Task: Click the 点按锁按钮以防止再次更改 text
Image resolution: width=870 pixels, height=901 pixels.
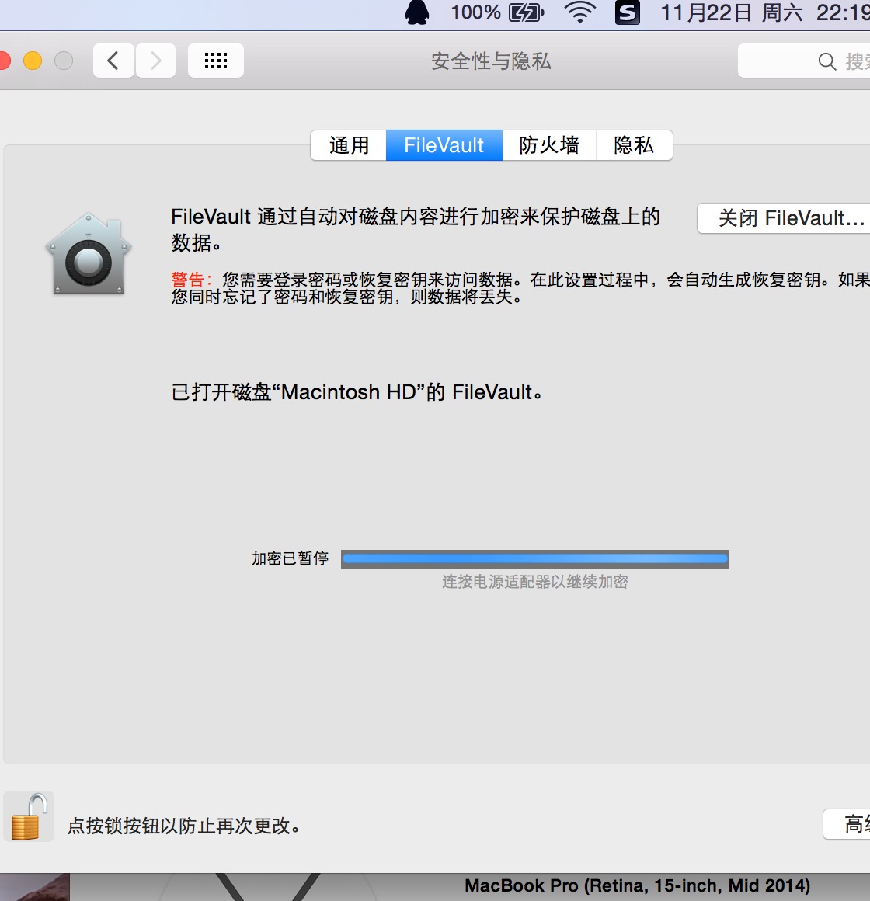Action: point(184,826)
